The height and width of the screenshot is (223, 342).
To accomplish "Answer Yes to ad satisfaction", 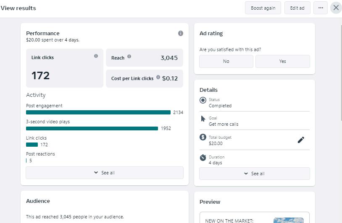I will [x=283, y=61].
